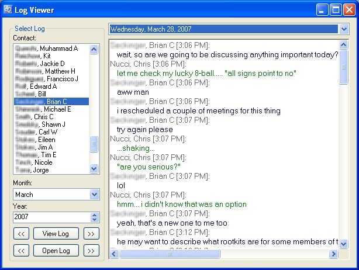Click the View Log button
Screen dimensions: 359x270
[56, 234]
